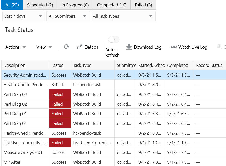The height and width of the screenshot is (166, 226).
Task: Click the Detach button label
Action: pyautogui.click(x=91, y=47)
